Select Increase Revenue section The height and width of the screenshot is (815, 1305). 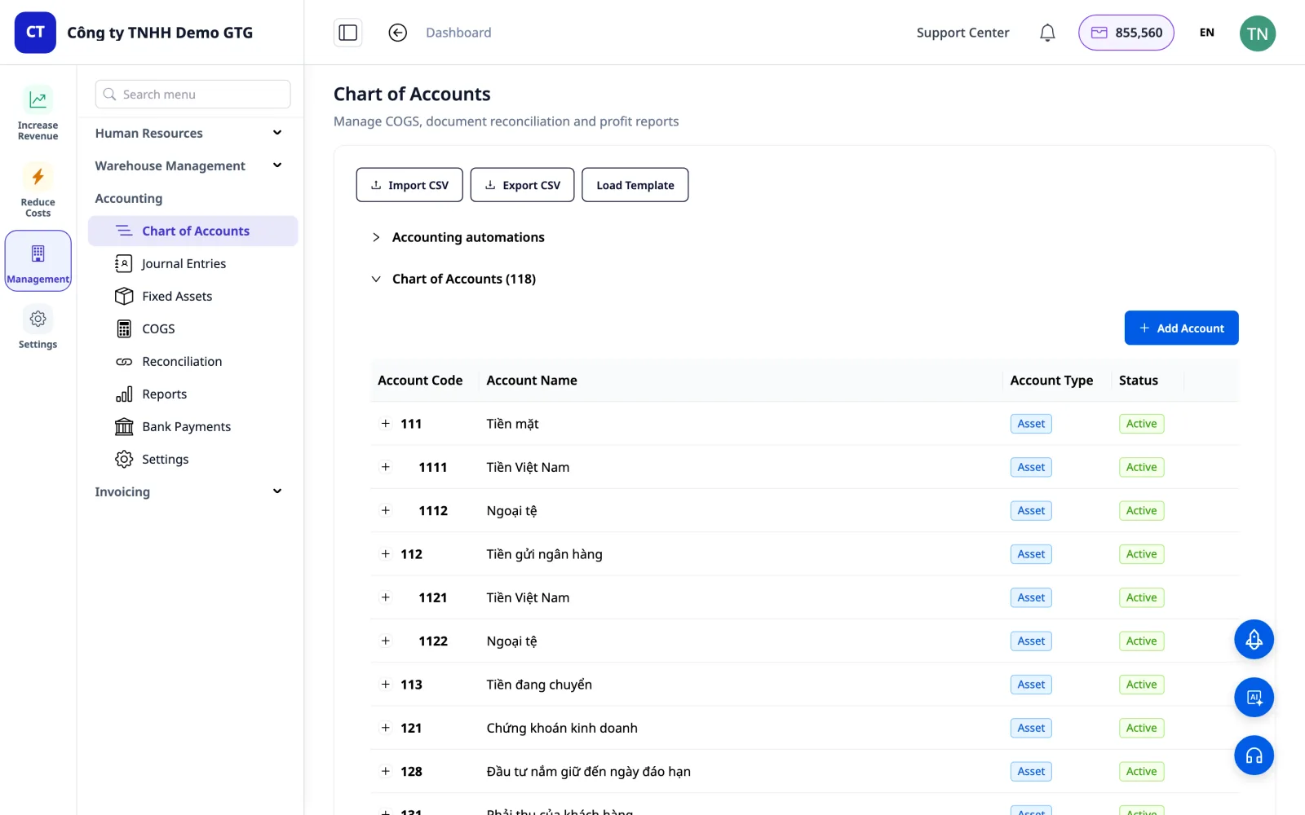pyautogui.click(x=38, y=113)
